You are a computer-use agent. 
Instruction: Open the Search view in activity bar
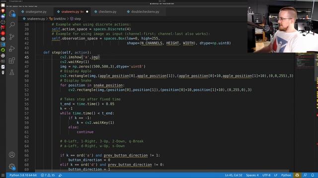pyautogui.click(x=12, y=25)
